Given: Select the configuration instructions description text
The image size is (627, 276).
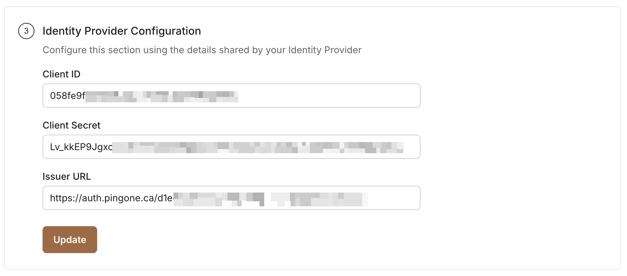Looking at the screenshot, I should tap(201, 50).
